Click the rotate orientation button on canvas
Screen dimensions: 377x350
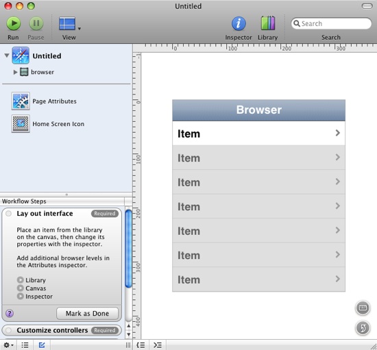(363, 328)
